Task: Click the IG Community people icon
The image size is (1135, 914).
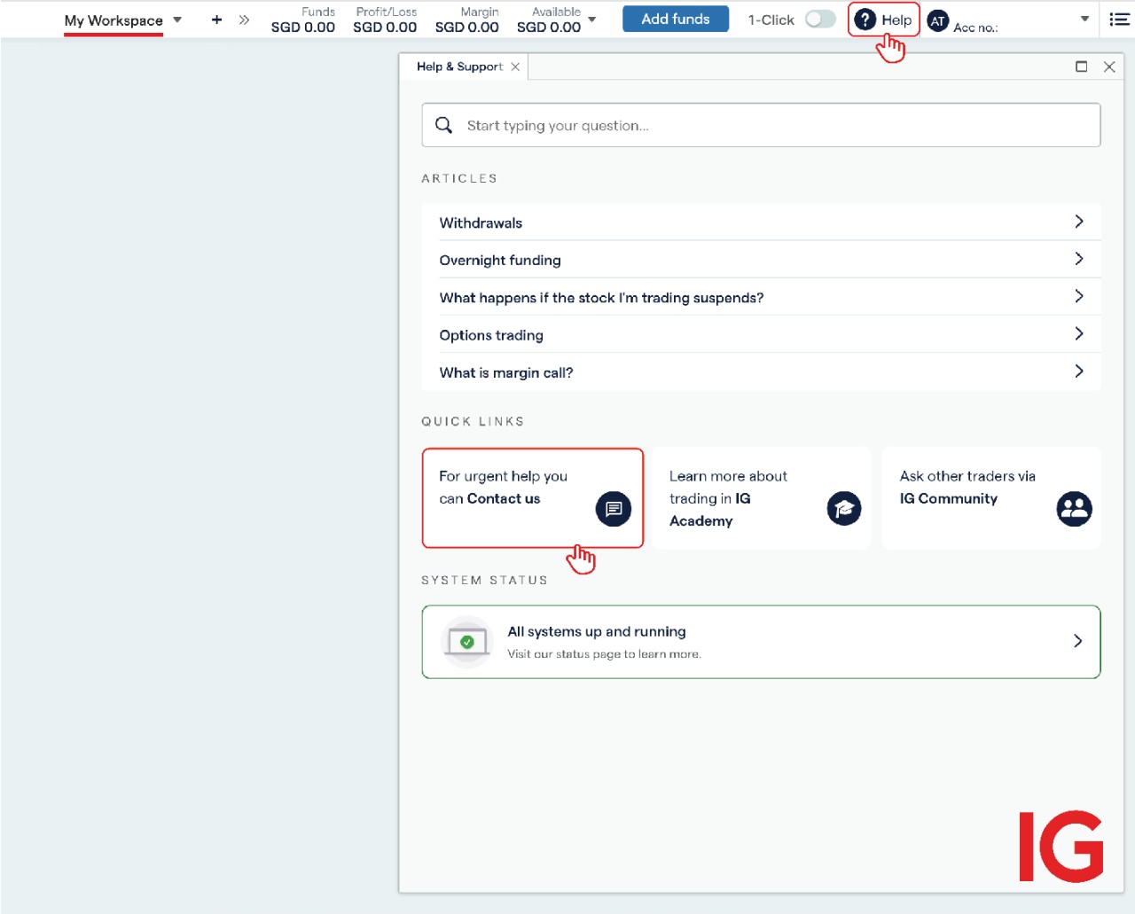Action: click(x=1074, y=509)
